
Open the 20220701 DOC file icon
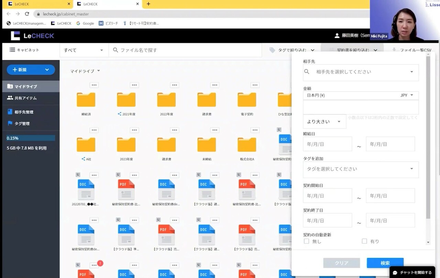pyautogui.click(x=86, y=190)
